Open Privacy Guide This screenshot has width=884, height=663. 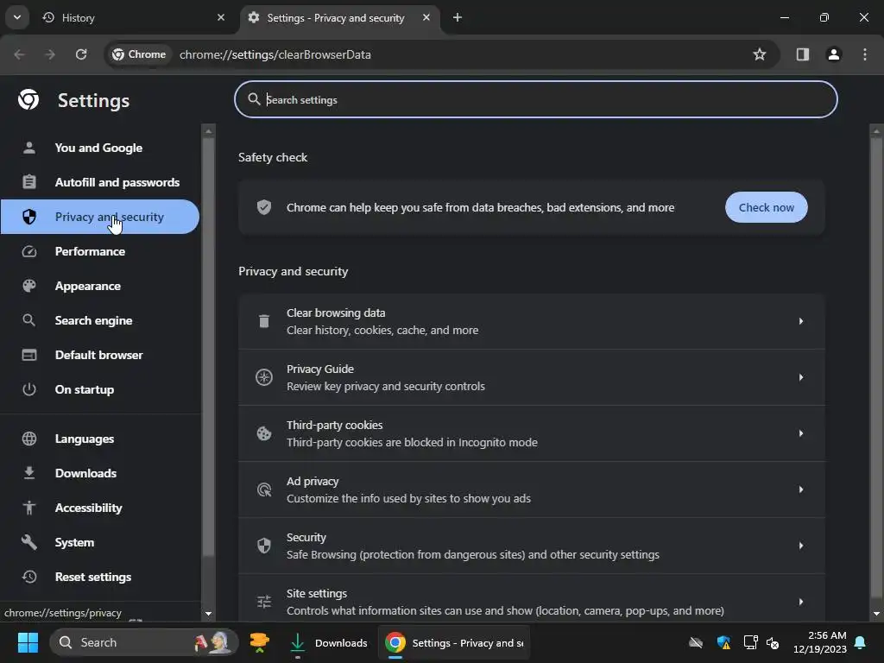(531, 377)
